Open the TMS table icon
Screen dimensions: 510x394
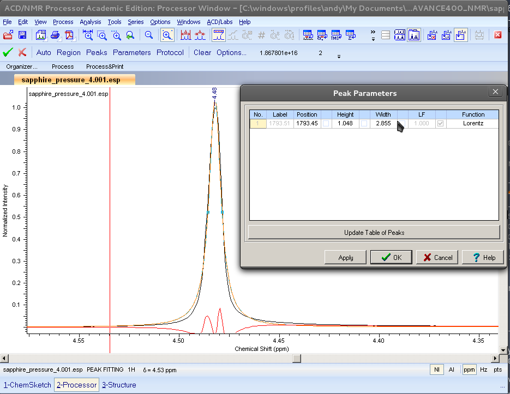coord(336,35)
